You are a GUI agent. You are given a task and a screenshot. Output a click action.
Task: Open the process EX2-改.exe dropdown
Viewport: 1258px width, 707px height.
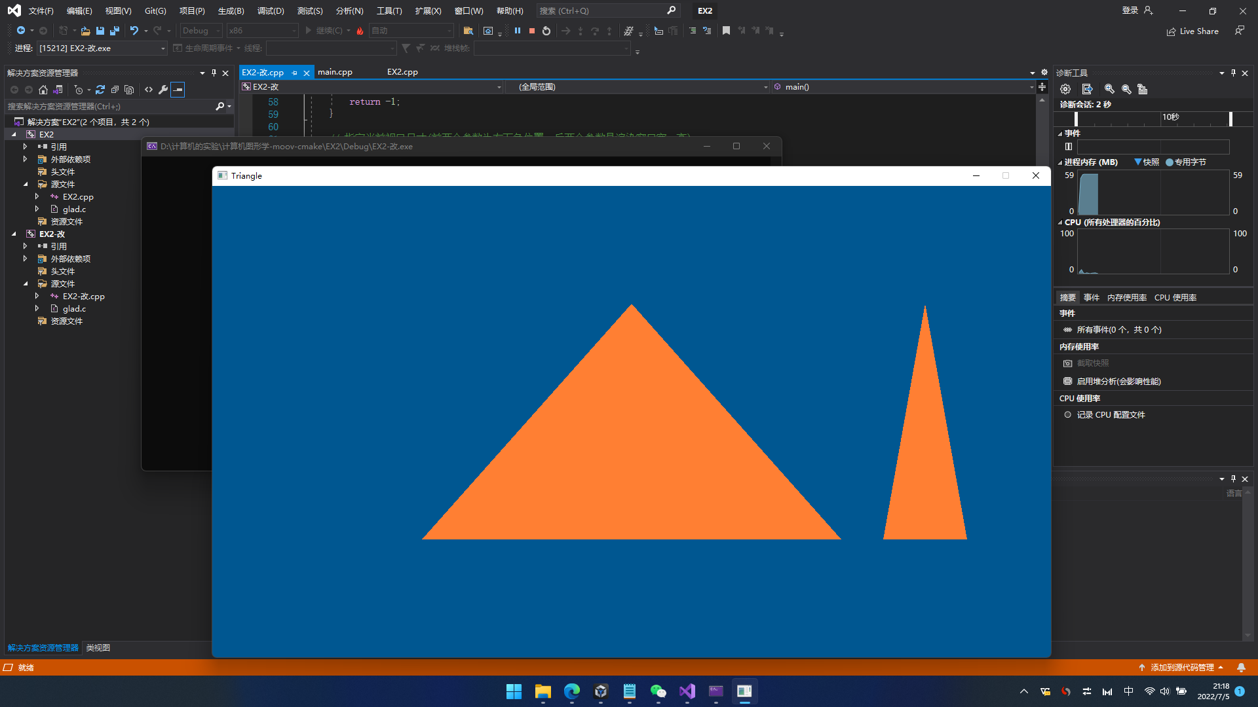pos(162,48)
